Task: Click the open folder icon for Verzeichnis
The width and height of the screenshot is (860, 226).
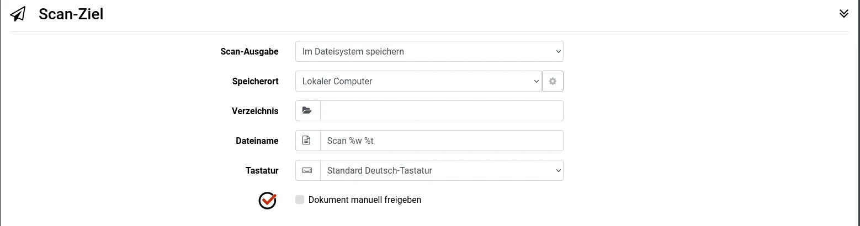Action: pos(307,111)
